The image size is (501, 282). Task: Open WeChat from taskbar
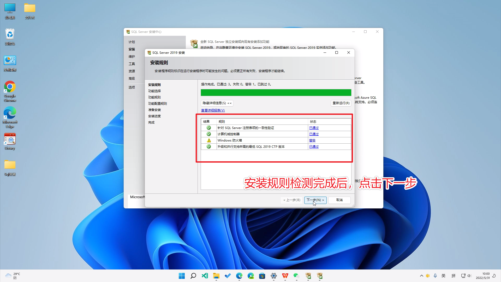(297, 276)
